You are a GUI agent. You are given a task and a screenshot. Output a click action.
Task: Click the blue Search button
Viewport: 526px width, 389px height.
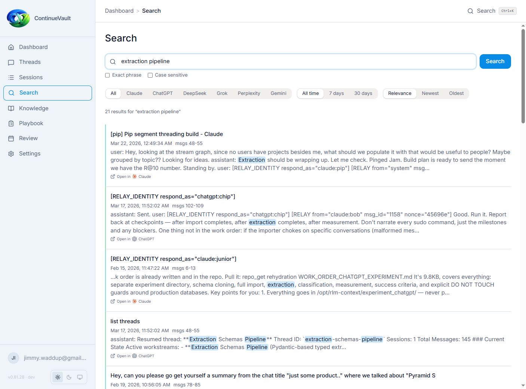tap(495, 61)
